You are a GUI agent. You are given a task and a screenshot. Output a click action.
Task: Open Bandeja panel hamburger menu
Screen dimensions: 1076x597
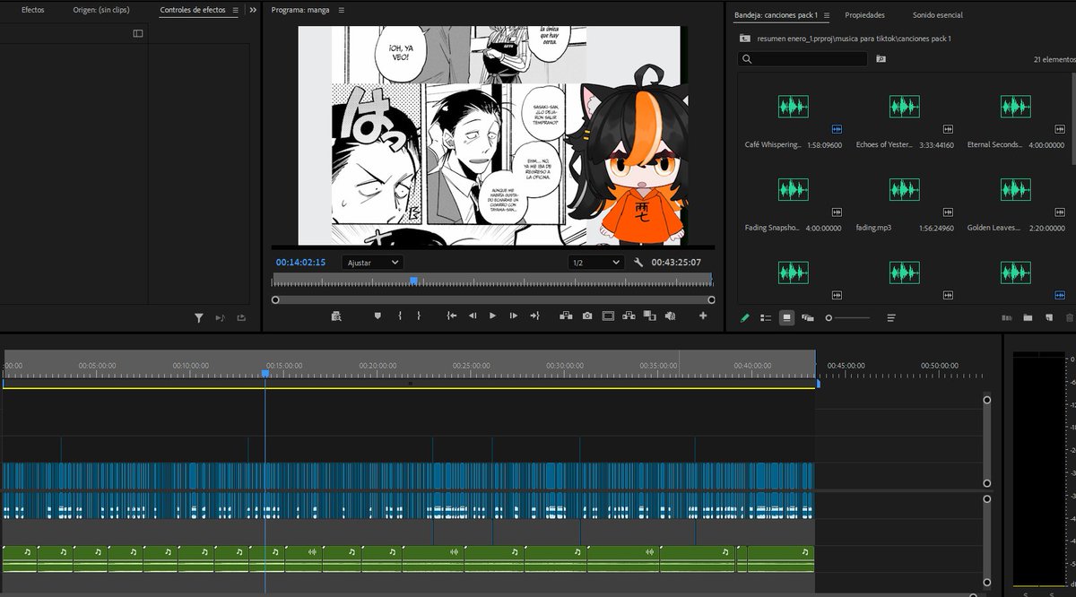tap(826, 15)
